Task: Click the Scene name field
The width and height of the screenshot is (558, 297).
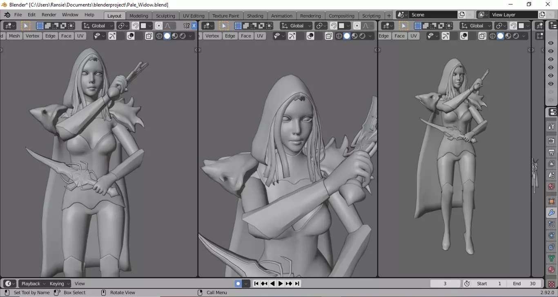Action: point(433,15)
